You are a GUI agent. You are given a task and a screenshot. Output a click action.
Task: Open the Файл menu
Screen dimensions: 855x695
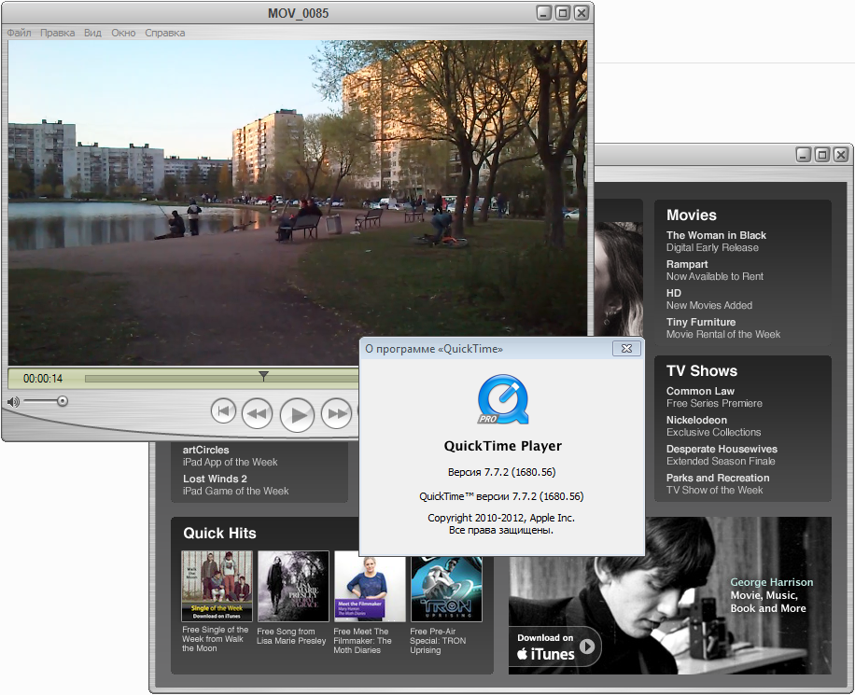(x=19, y=33)
